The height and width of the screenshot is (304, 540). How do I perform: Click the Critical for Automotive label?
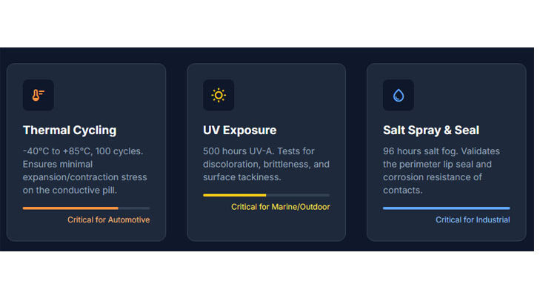(108, 220)
